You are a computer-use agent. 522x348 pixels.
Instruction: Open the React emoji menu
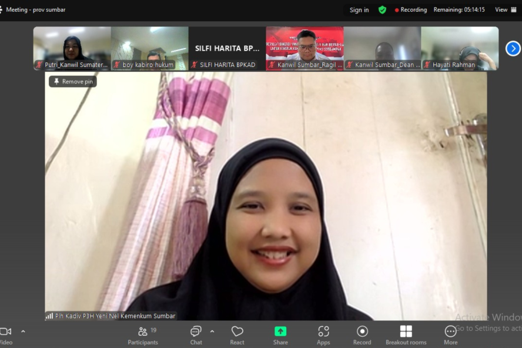tap(237, 335)
